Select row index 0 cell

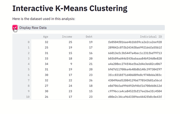point(22,42)
